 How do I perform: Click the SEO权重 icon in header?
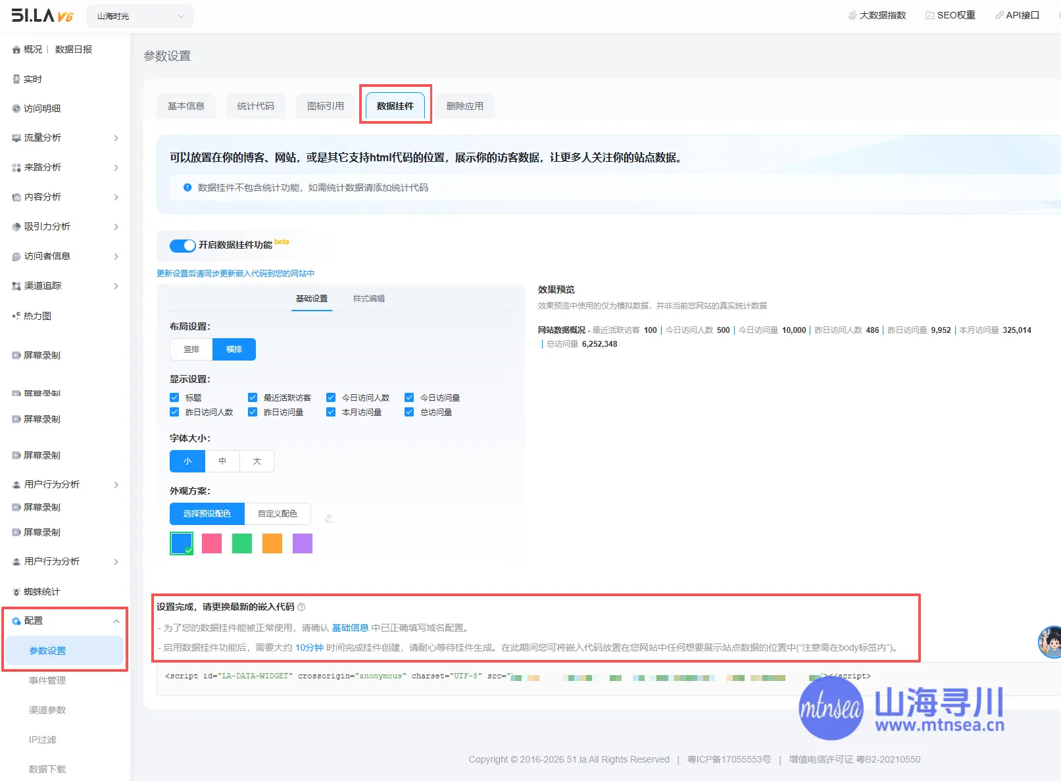tap(930, 15)
